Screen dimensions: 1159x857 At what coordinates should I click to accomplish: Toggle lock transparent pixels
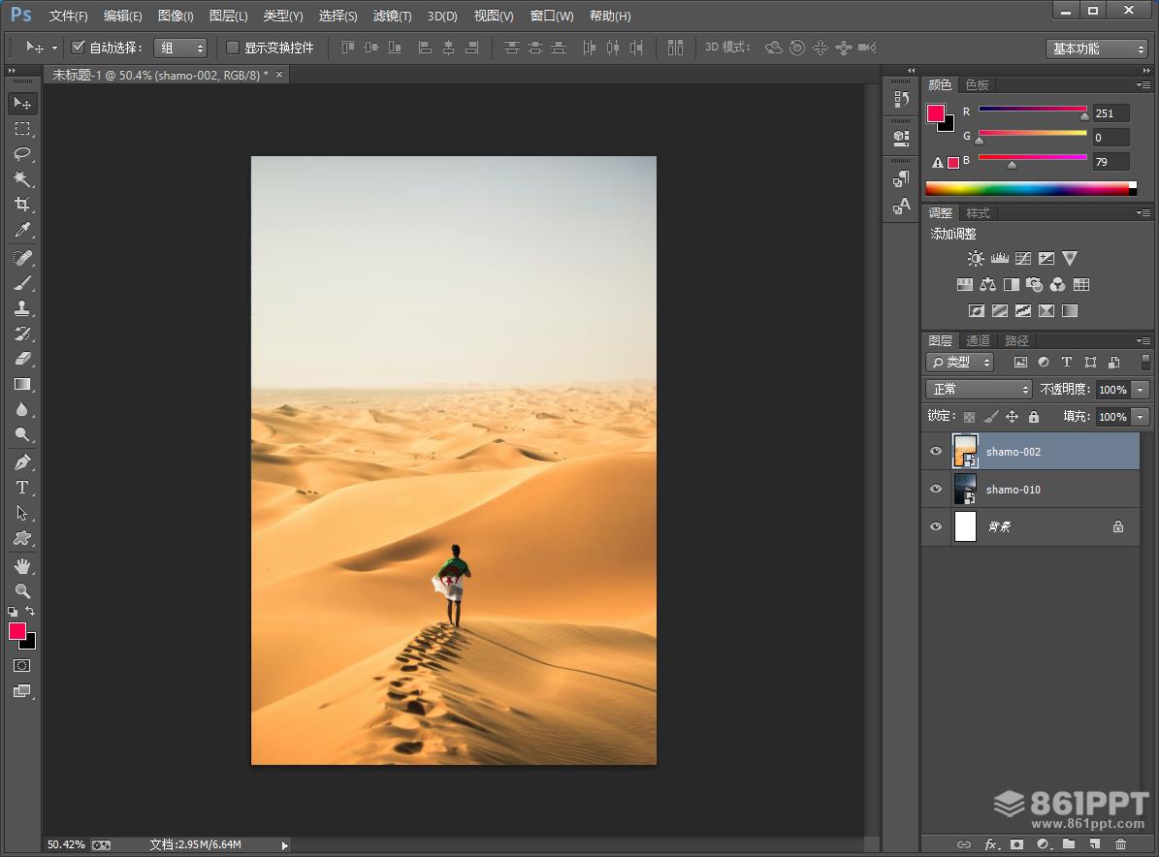(969, 417)
